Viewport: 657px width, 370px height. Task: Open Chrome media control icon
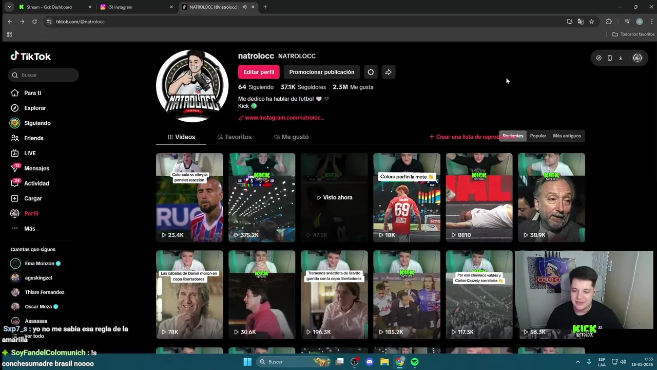[627, 22]
